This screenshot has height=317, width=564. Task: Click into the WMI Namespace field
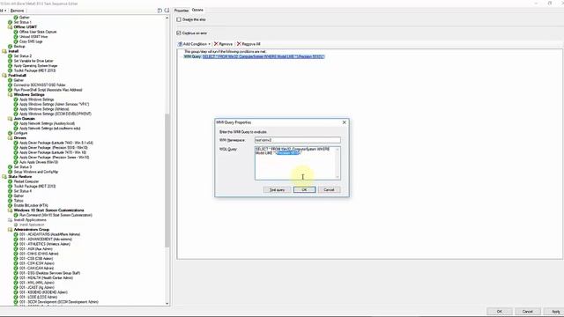tap(298, 140)
